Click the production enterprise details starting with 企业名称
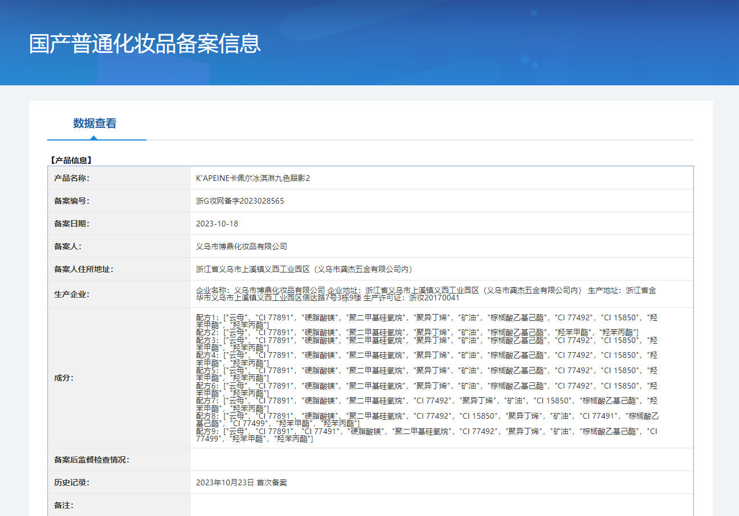The width and height of the screenshot is (739, 516). pos(426,294)
